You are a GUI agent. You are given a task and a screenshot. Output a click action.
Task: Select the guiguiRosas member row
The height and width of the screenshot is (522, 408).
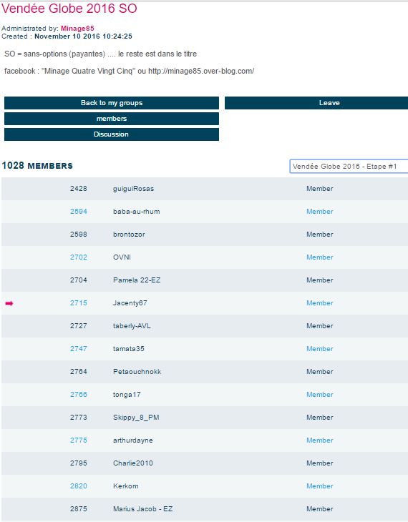click(x=205, y=189)
